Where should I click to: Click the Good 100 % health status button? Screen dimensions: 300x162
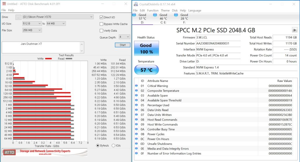click(x=146, y=48)
